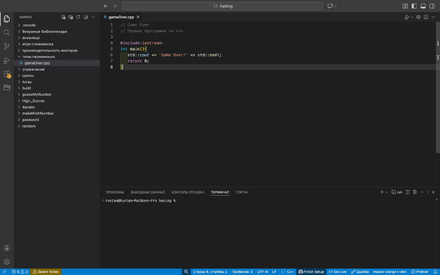440x275 pixels.
Task: Click the Select folder warning button
Action: (x=46, y=272)
